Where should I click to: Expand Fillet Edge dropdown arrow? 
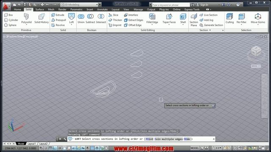[x=152, y=24]
